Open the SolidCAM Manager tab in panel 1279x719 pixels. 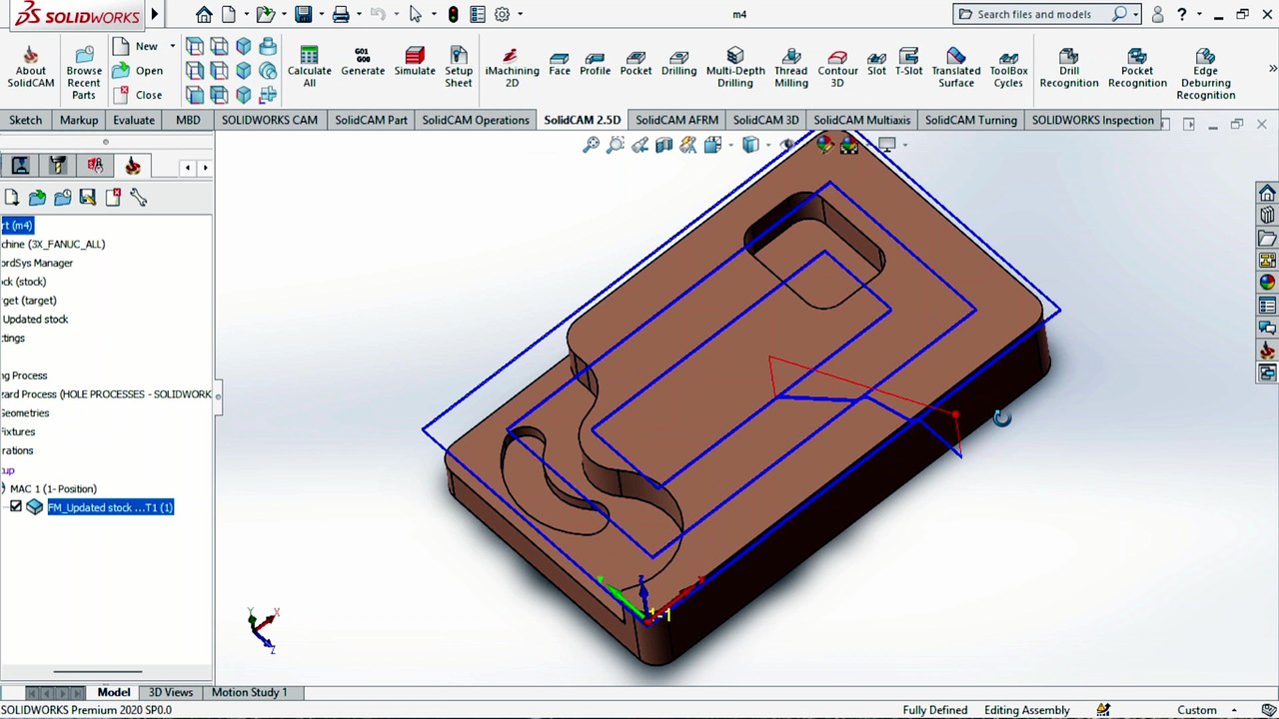pos(133,166)
